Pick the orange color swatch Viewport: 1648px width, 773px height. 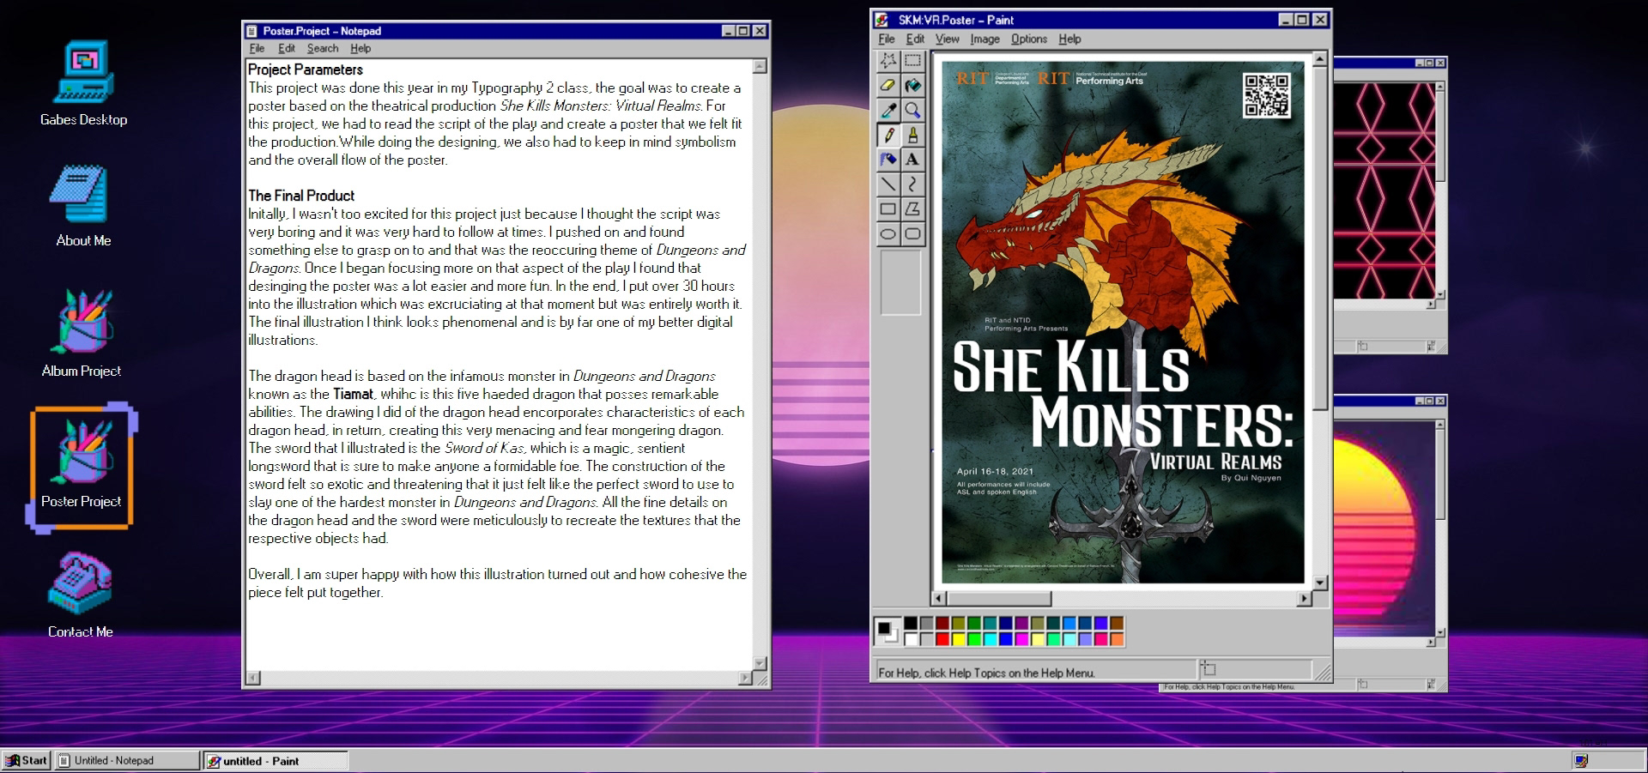[1117, 639]
